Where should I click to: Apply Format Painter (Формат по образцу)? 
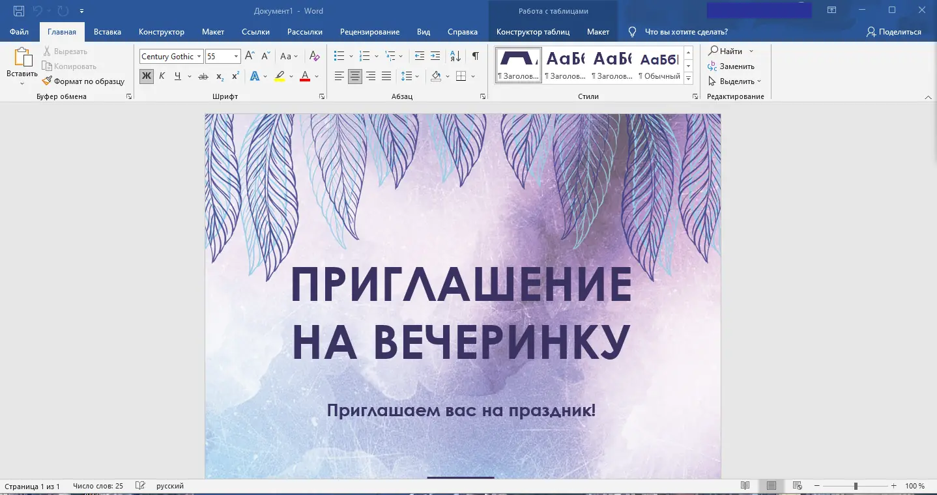pyautogui.click(x=83, y=81)
